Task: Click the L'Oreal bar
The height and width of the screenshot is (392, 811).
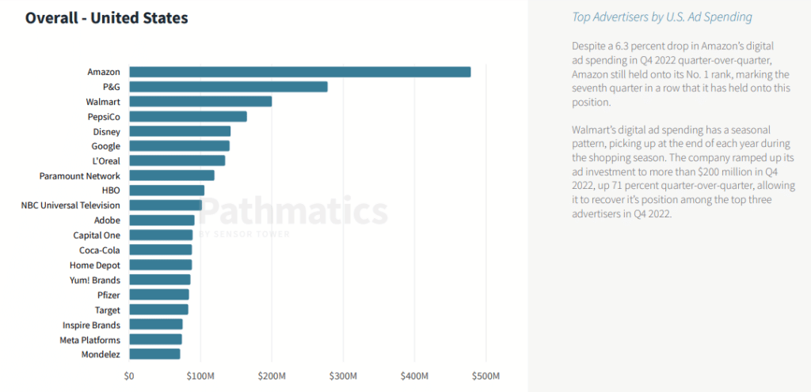Action: click(177, 160)
